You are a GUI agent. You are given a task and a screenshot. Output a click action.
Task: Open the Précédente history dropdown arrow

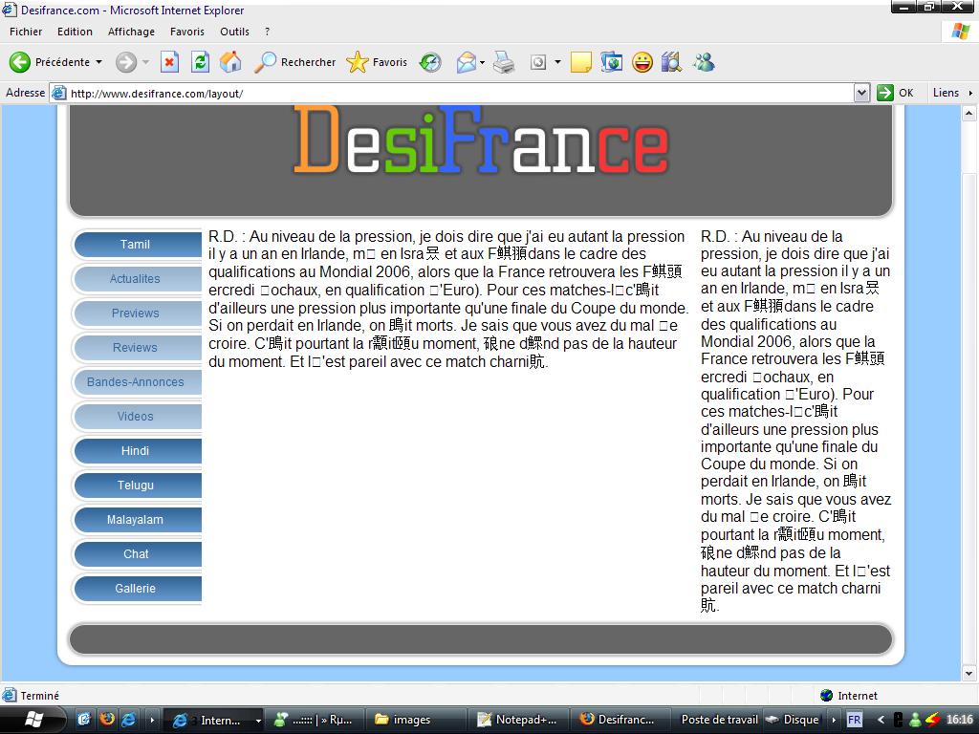coord(98,62)
